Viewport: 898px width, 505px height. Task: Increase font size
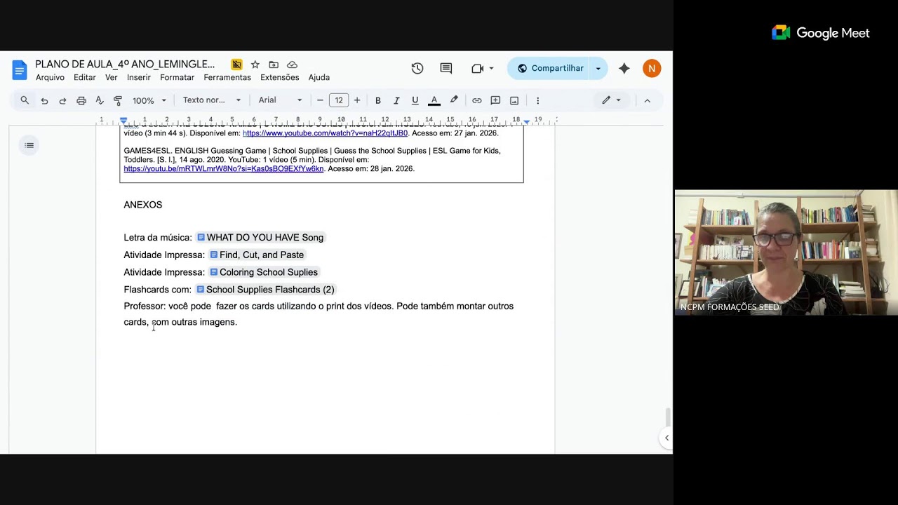(357, 100)
